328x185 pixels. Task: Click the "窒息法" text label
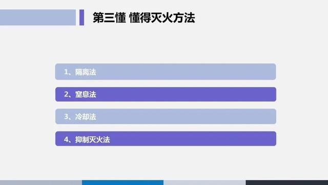(86, 95)
